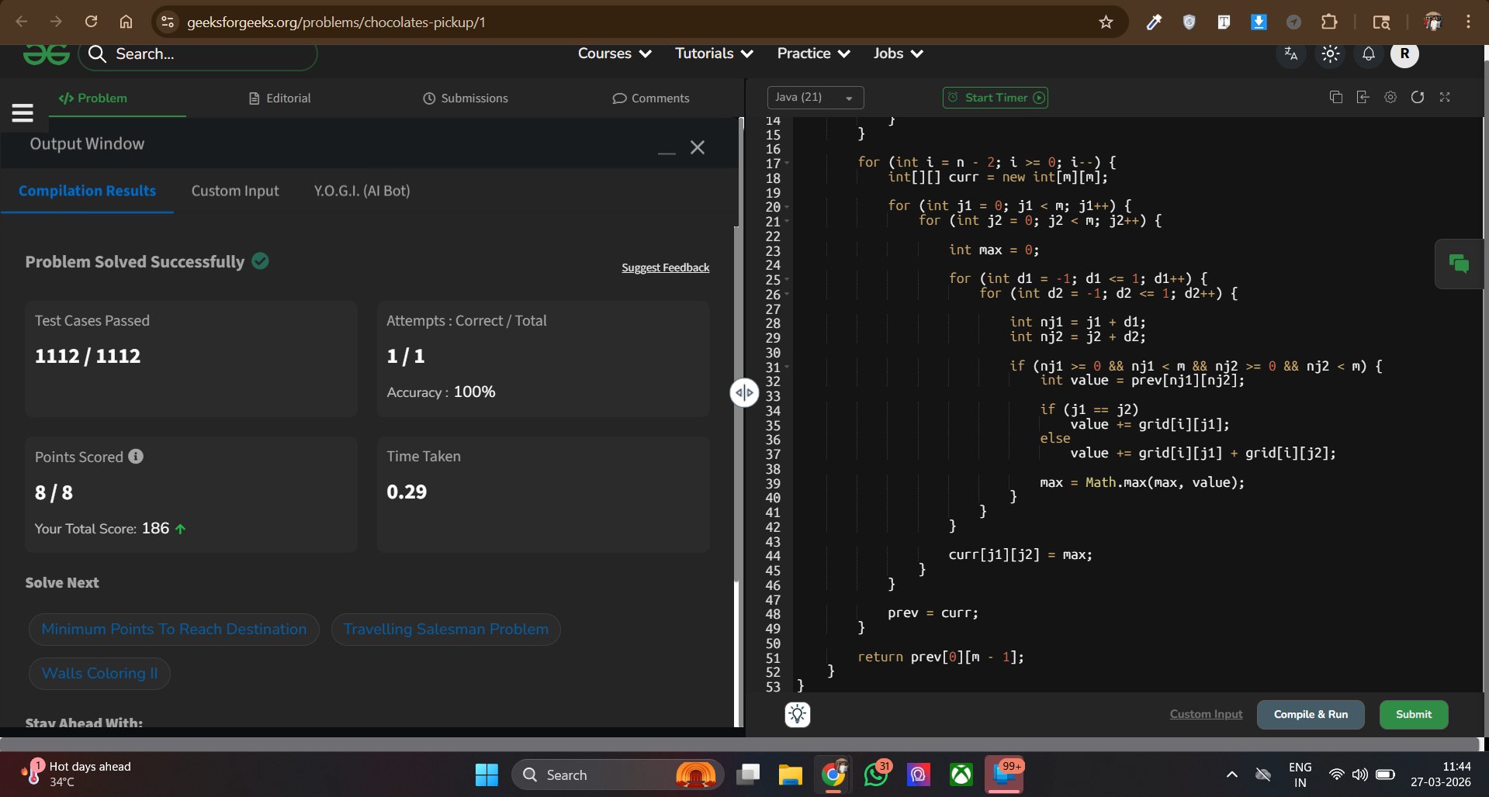1489x797 pixels.
Task: Switch to the Editorial tab
Action: [x=279, y=98]
